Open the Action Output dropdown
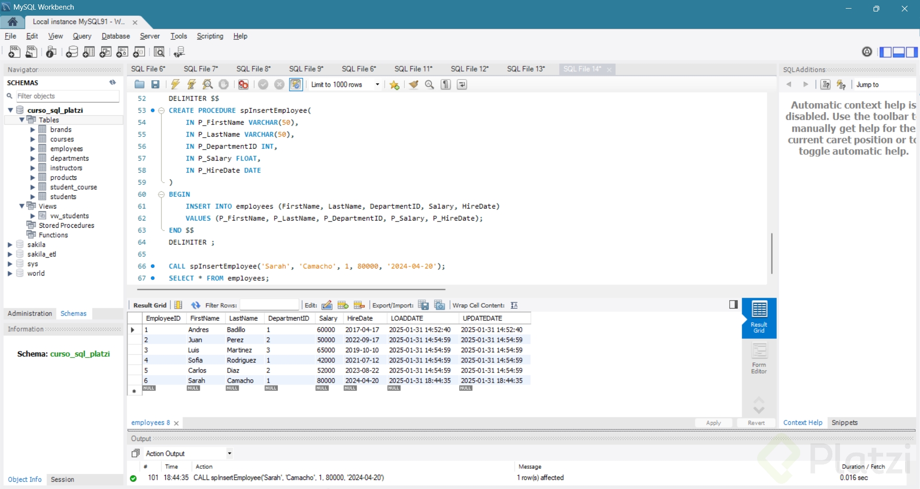The image size is (920, 489). click(x=230, y=454)
